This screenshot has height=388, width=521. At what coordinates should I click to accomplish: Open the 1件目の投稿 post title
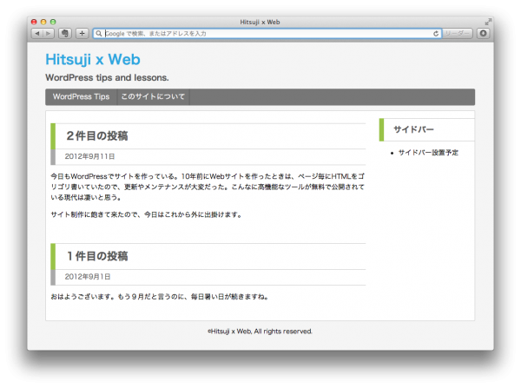pos(96,256)
